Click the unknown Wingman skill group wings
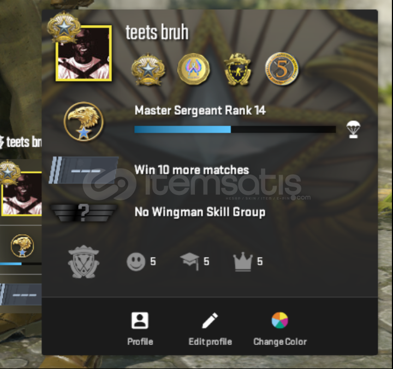This screenshot has width=393, height=369. (x=84, y=212)
